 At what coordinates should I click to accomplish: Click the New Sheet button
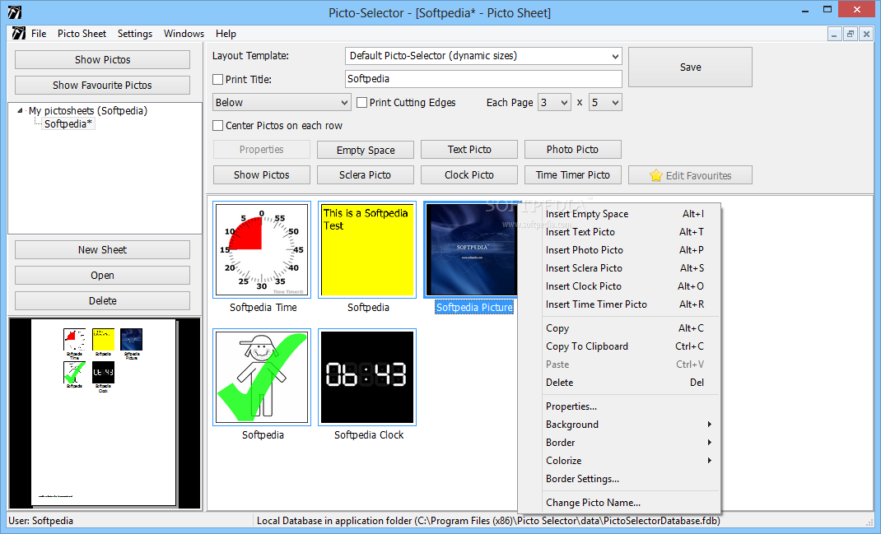pos(102,250)
